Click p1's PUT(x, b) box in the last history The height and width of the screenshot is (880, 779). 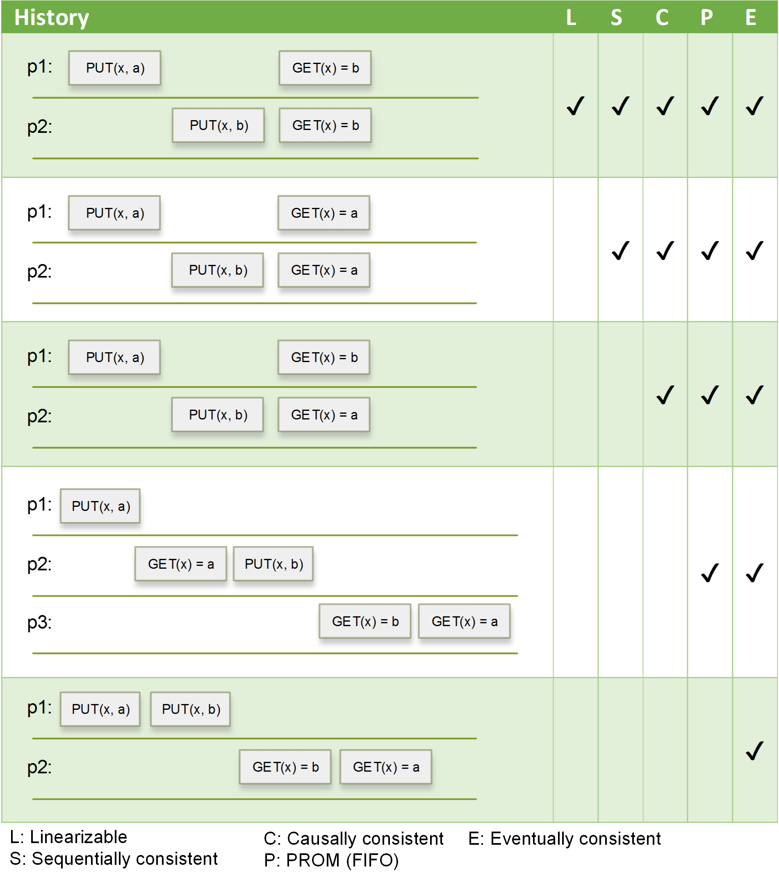pyautogui.click(x=191, y=709)
